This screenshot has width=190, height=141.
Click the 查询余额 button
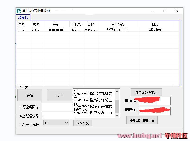click(x=83, y=123)
